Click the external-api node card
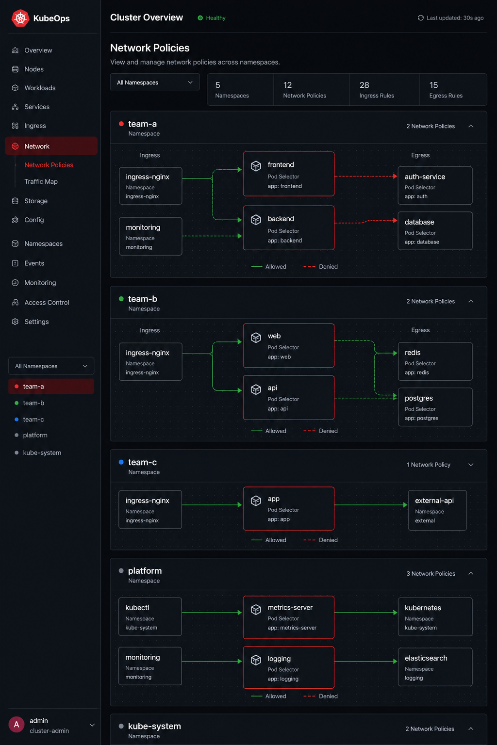Viewport: 497px width, 745px height. (437, 510)
